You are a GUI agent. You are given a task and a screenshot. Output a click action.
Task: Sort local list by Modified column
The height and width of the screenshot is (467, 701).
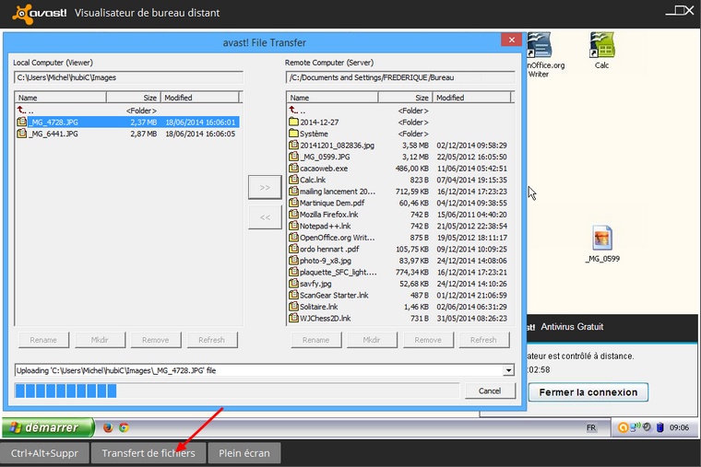pos(199,98)
